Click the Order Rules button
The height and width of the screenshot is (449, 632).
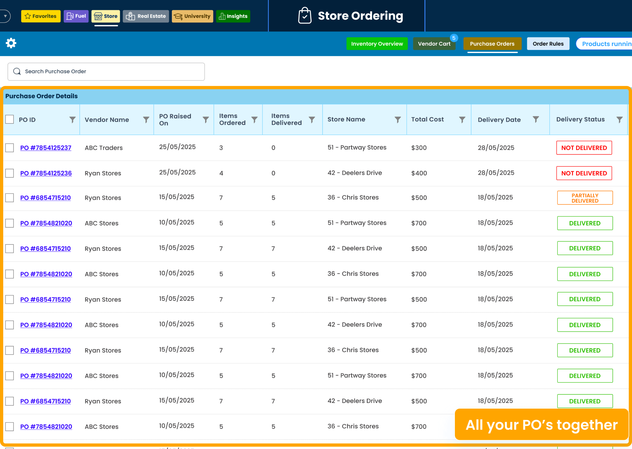548,43
